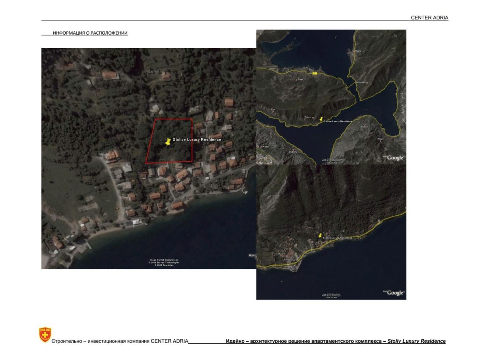Click 'Stolive Luxury Residence' label in large satellite image
The width and height of the screenshot is (498, 352).
click(197, 139)
